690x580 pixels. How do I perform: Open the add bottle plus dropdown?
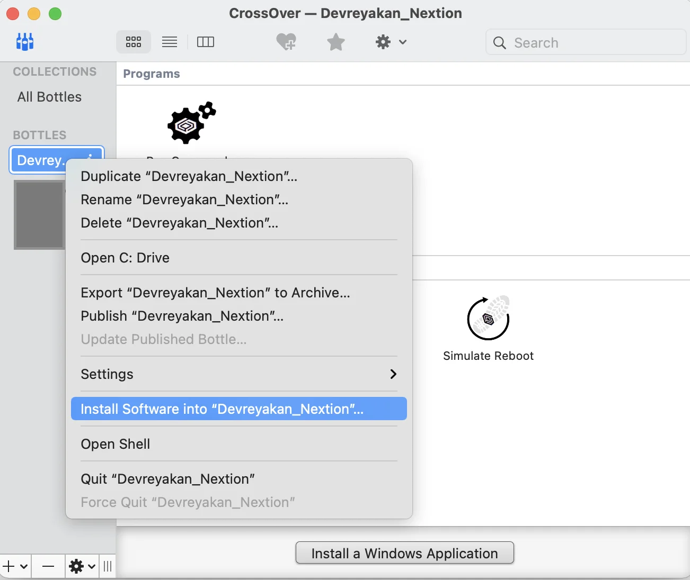(x=15, y=567)
